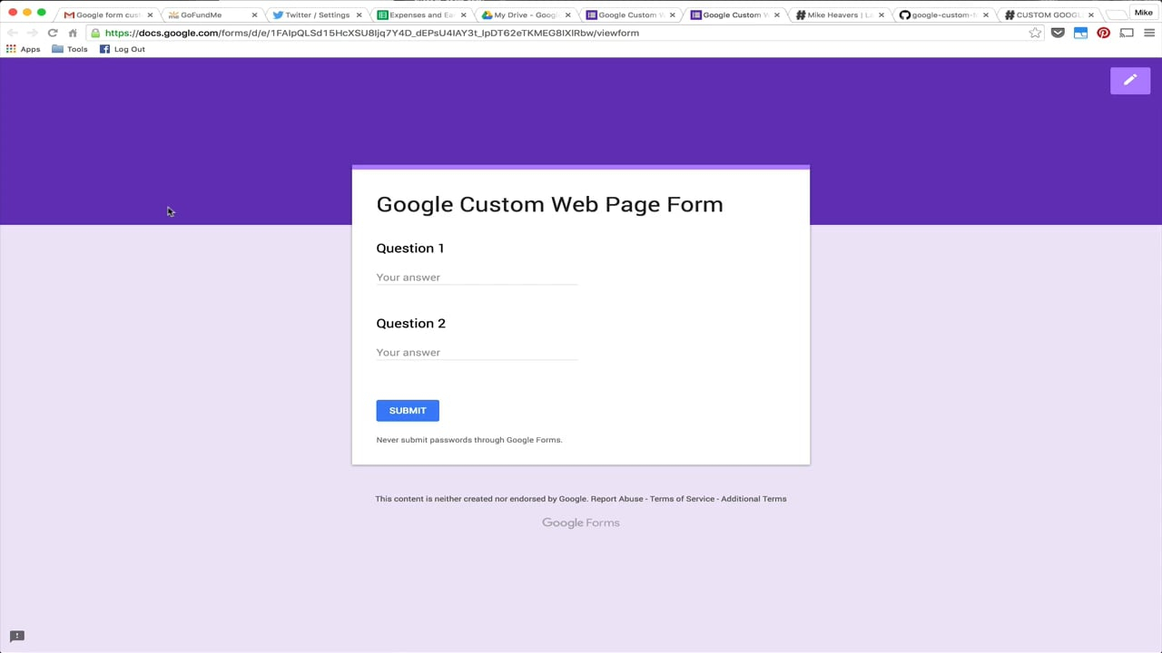Click the Question 1 answer field
The width and height of the screenshot is (1162, 653).
477,278
